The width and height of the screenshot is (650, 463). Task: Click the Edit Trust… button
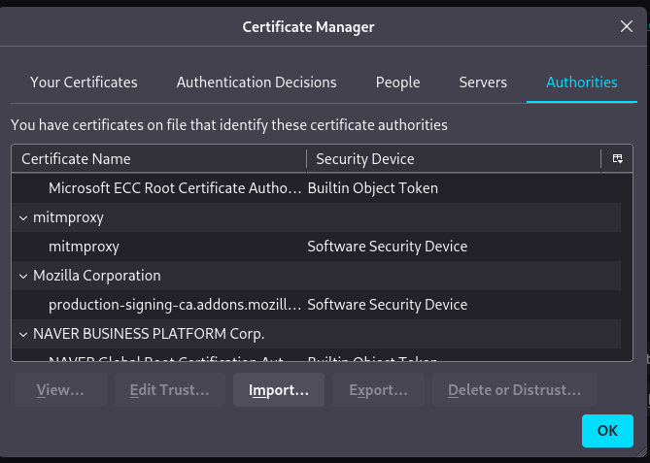(170, 389)
